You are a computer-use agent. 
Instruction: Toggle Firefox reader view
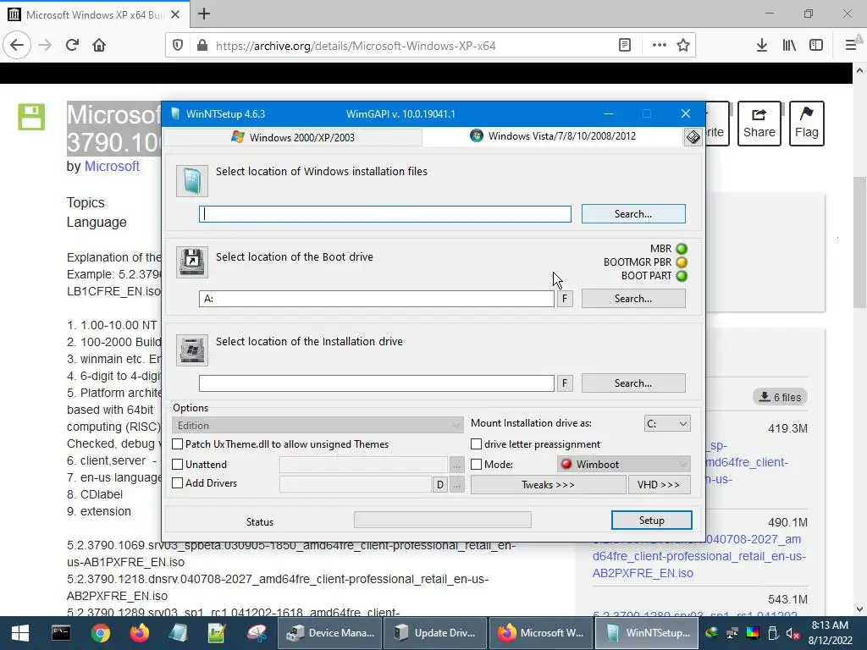point(625,46)
